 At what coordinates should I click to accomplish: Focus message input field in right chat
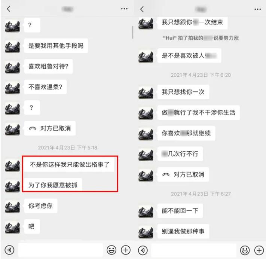tap(194, 250)
